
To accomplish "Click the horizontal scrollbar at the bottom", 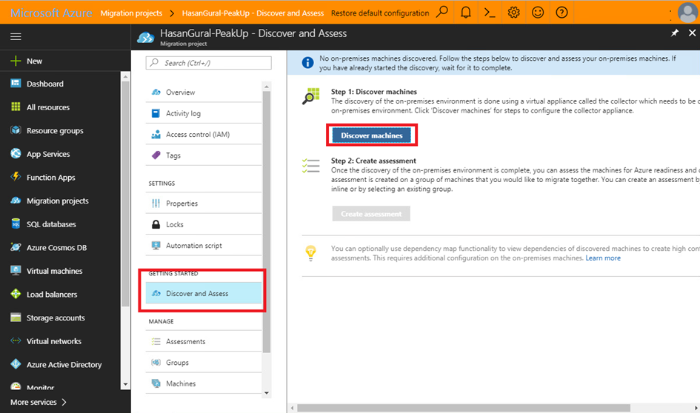I will [x=464, y=408].
